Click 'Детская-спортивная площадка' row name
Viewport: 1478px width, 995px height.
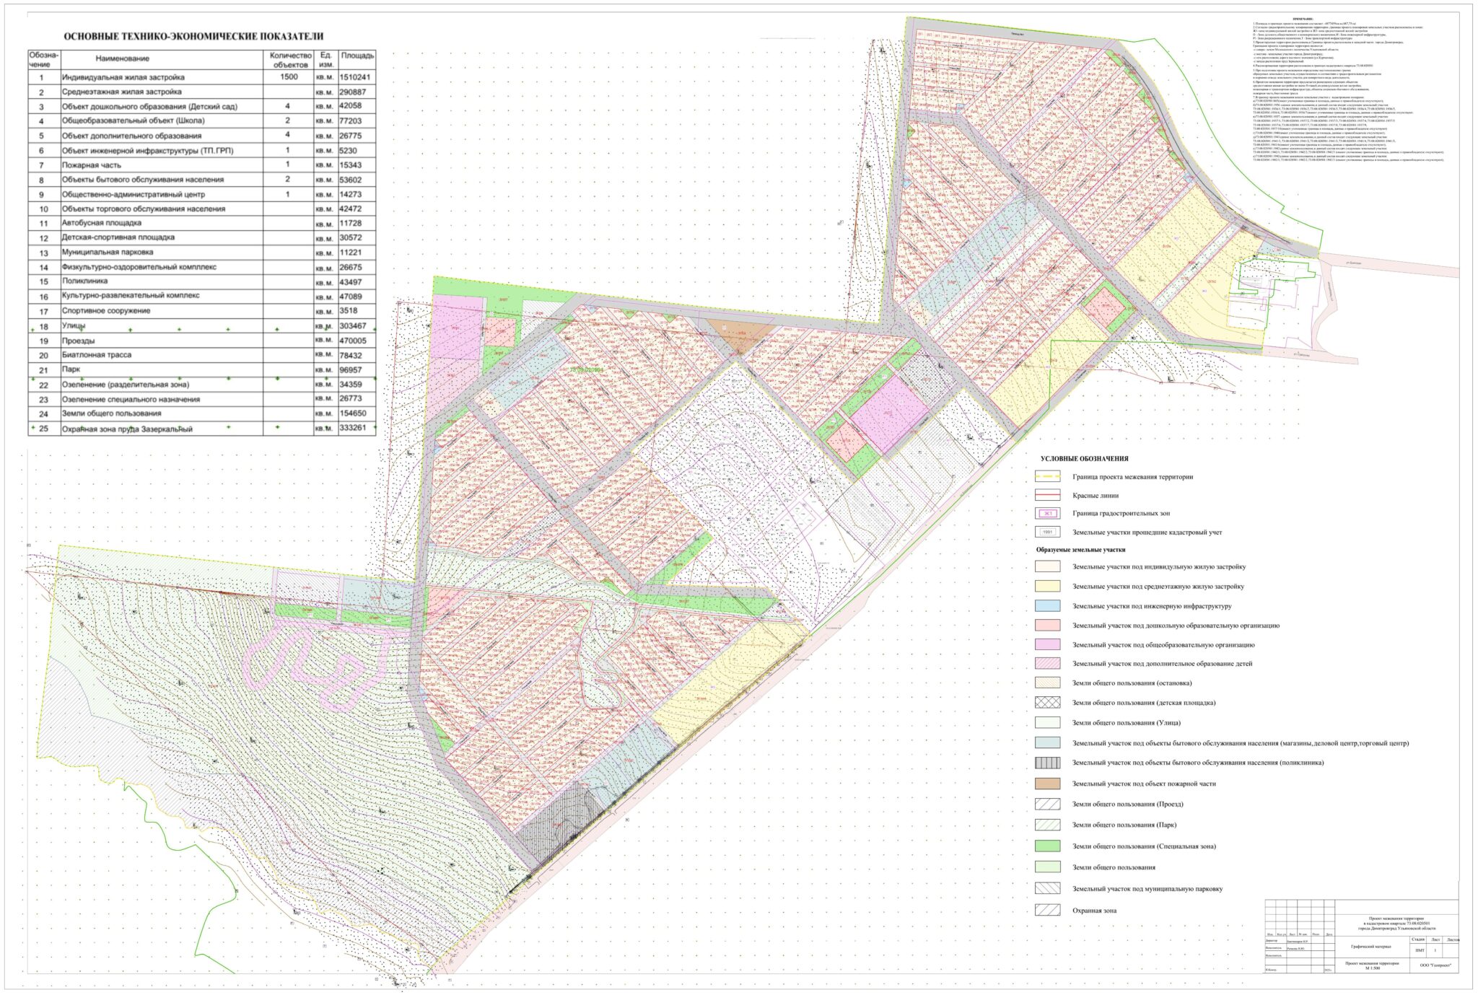click(x=118, y=237)
